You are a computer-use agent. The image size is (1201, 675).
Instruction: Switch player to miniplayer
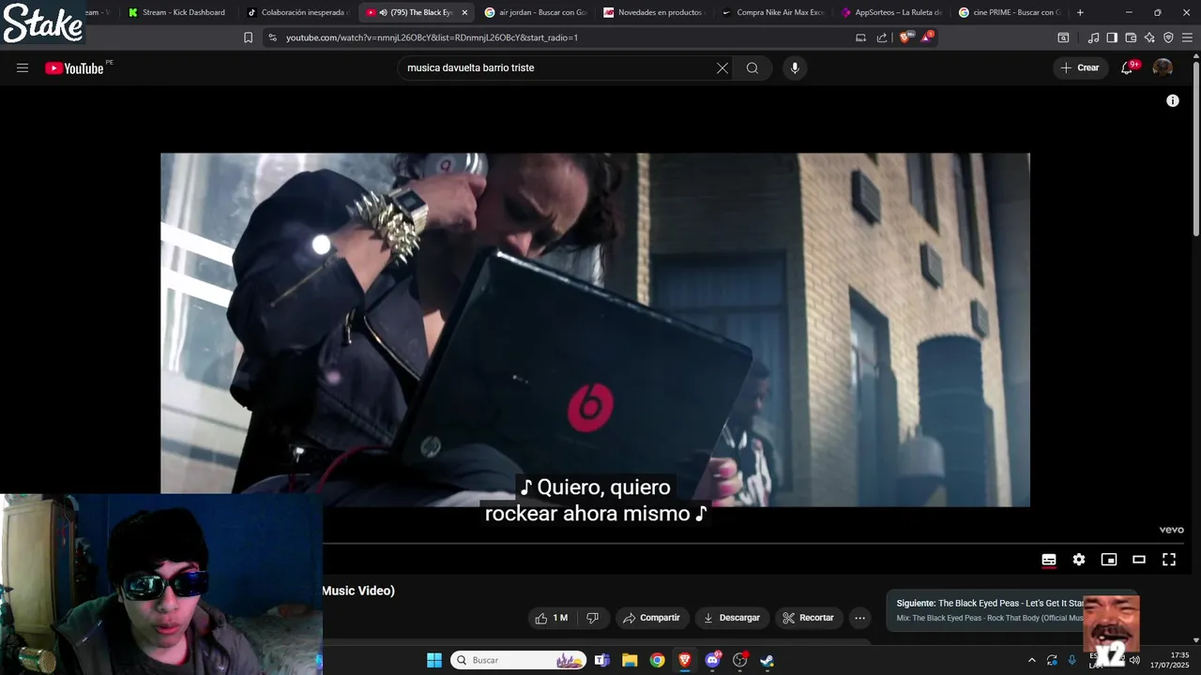[1109, 560]
